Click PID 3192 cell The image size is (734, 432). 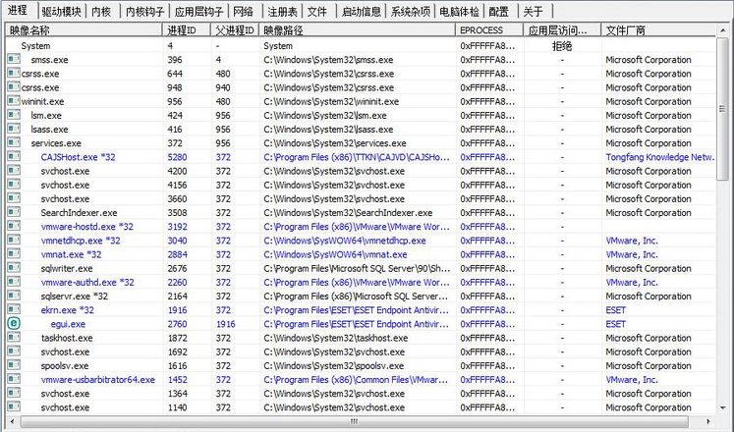pyautogui.click(x=178, y=227)
